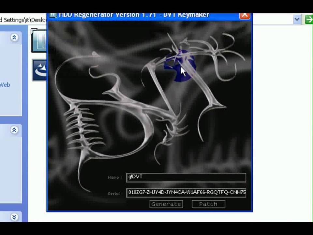313x235 pixels.
Task: Select the blue arrow file icon in Explorer
Action: click(x=39, y=70)
